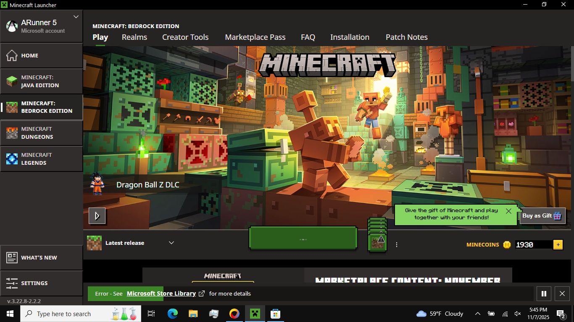Select Minecraft Dungeons in sidebar
Screen dimensions: 574x322
pos(41,133)
